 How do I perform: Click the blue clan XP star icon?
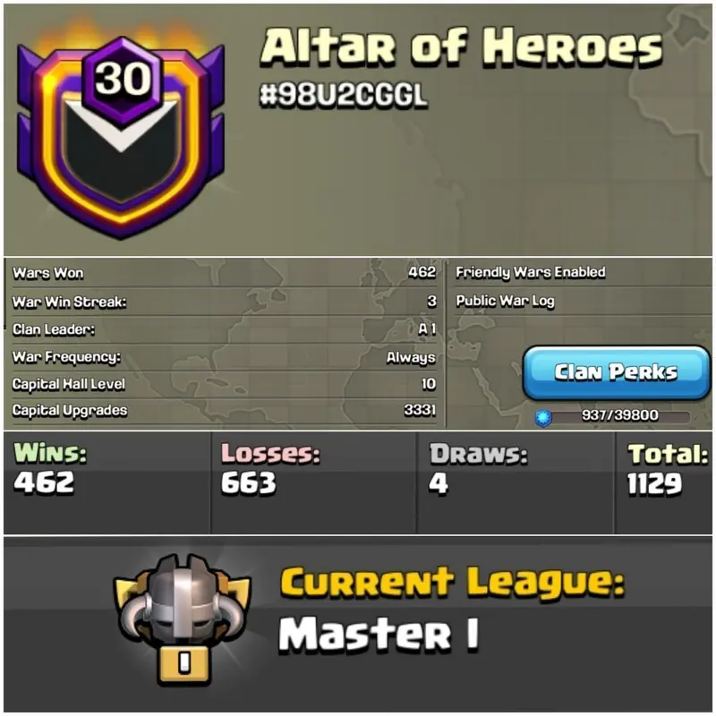tap(543, 417)
